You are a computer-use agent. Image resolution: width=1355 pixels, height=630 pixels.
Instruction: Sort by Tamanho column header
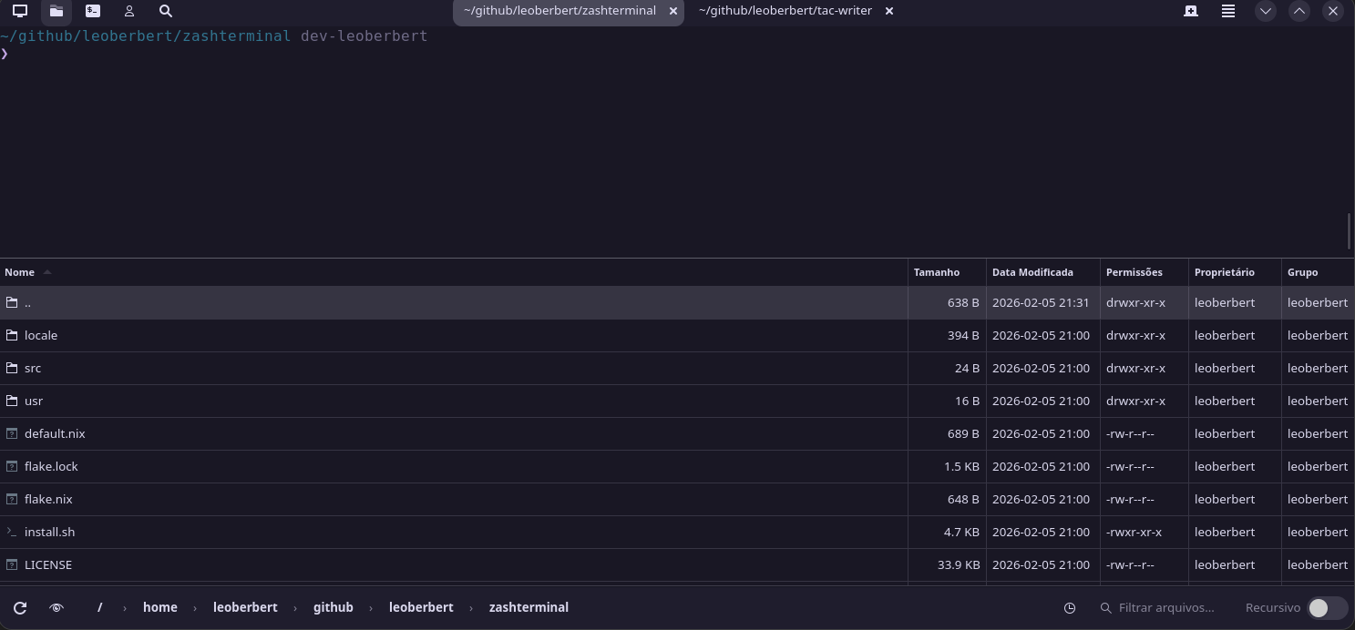pyautogui.click(x=937, y=272)
